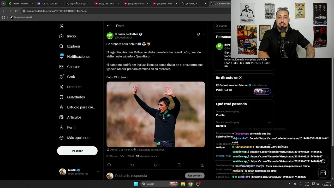Image resolution: width=334 pixels, height=188 pixels.
Task: Reload the page
Action: tap(16, 11)
